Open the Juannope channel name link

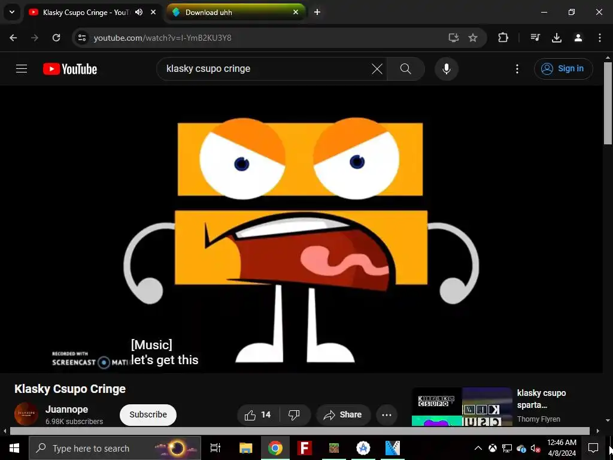67,410
